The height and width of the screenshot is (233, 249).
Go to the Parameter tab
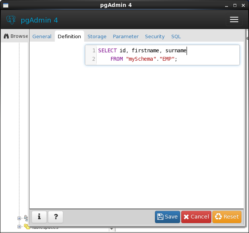click(126, 36)
